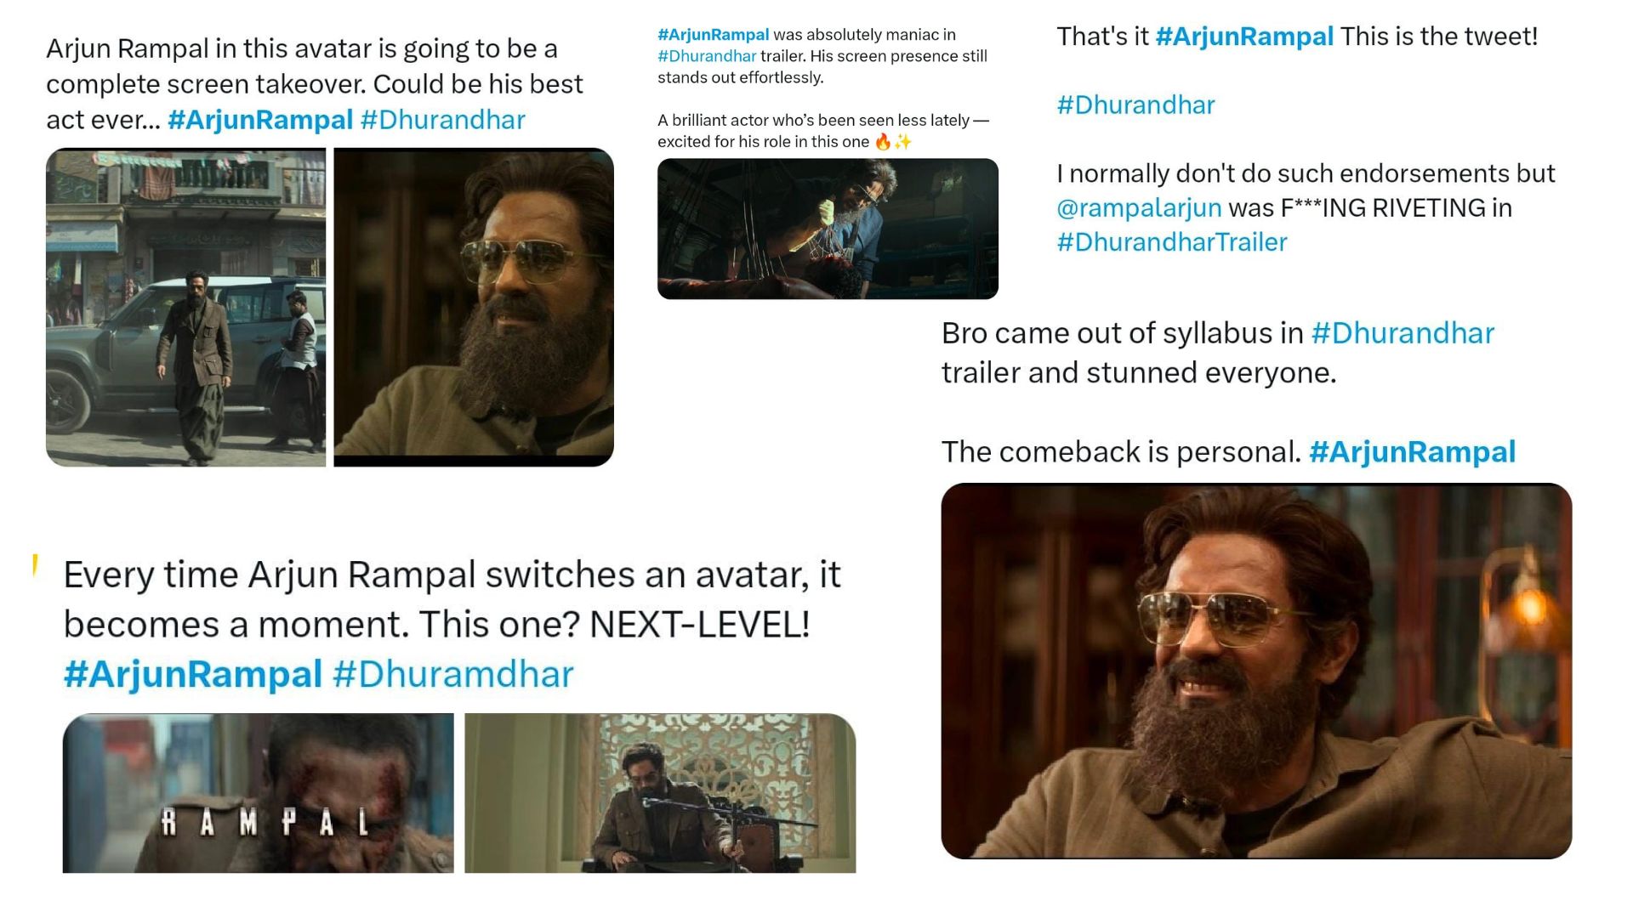The height and width of the screenshot is (918, 1633).
Task: Click #ArjunRampal after 'comeback is personal'
Action: [x=1413, y=451]
